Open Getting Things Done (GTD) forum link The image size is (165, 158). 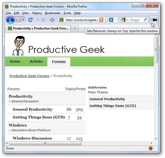pos(39,117)
